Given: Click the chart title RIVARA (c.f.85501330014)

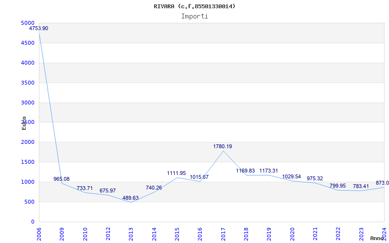Looking at the screenshot, I should point(194,6).
